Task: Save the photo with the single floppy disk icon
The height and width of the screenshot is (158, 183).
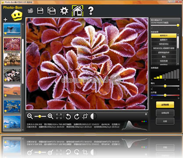Action: [40, 11]
